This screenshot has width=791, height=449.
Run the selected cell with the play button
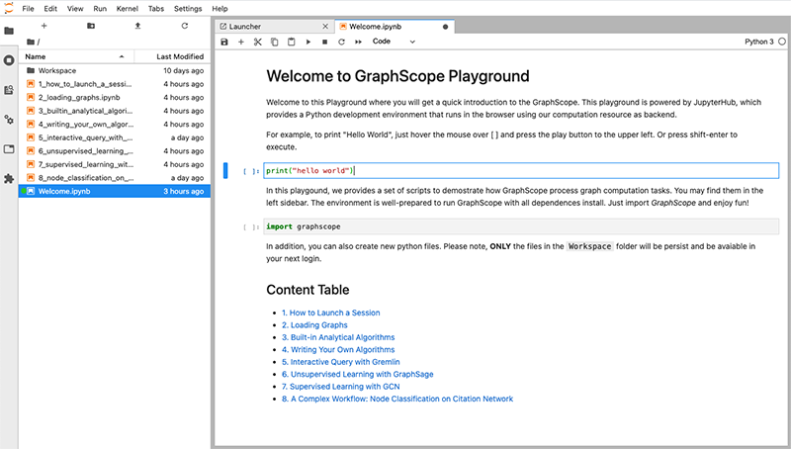(x=308, y=43)
